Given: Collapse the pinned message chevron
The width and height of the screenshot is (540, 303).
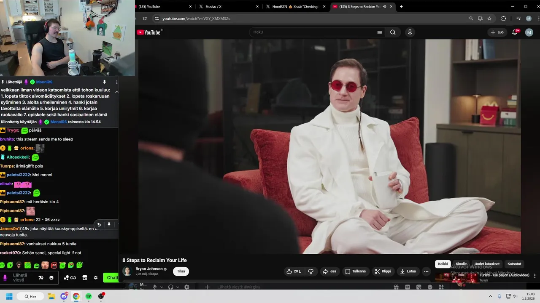Looking at the screenshot, I should (x=117, y=92).
